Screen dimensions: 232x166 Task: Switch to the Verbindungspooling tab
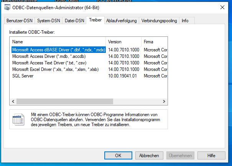[x=159, y=21]
